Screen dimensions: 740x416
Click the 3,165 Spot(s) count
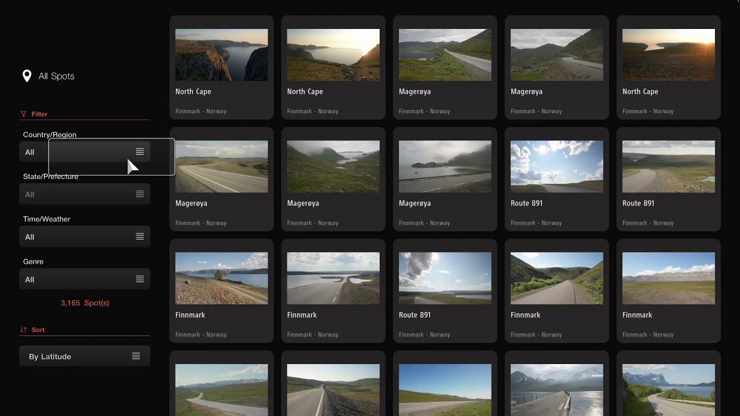pos(85,303)
